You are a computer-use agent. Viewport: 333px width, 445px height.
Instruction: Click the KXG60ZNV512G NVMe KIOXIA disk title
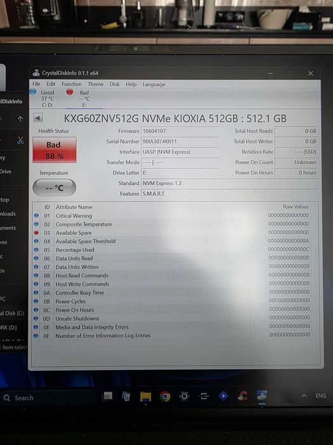[175, 118]
